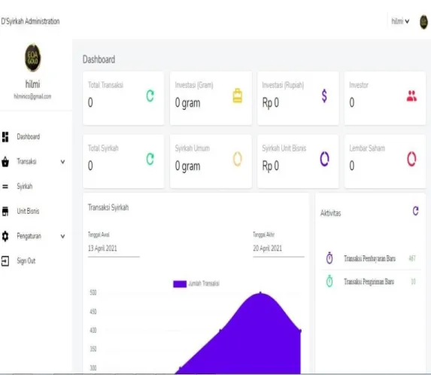Expand the Pengaturan submenu chevron

click(x=62, y=236)
